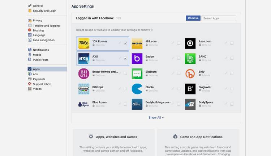Uncheck the 10K Runner checkbox
This screenshot has height=156, width=271.
(125, 43)
